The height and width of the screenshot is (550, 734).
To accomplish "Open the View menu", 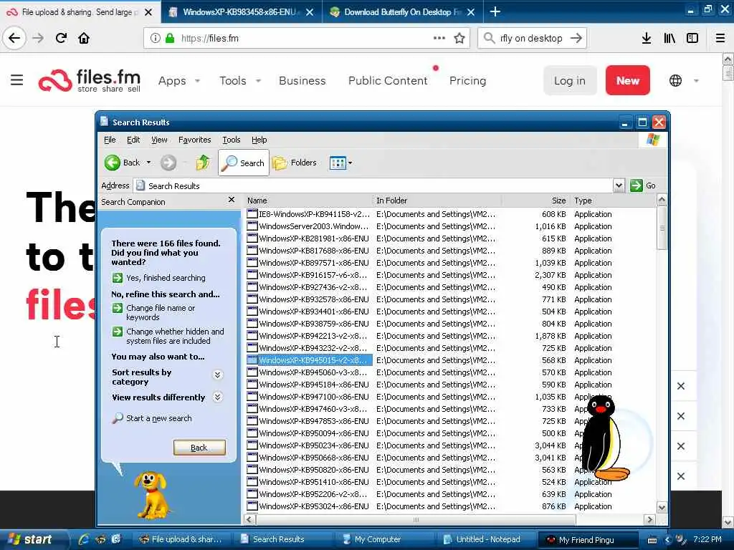I will pyautogui.click(x=159, y=140).
